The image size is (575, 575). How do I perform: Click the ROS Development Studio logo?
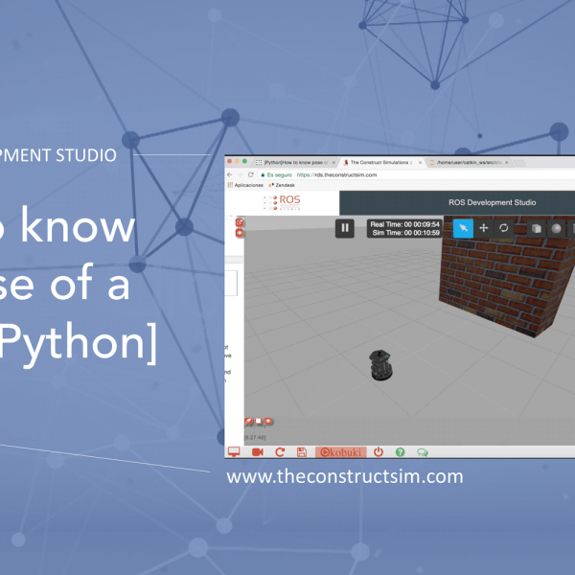pos(282,202)
